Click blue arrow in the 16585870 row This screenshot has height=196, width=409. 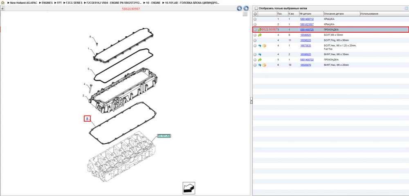pyautogui.click(x=260, y=65)
